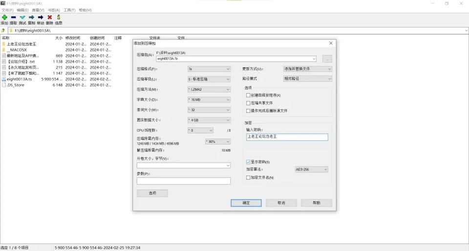Click the Help (帮助) dialog button
The image size is (469, 251).
point(317,203)
